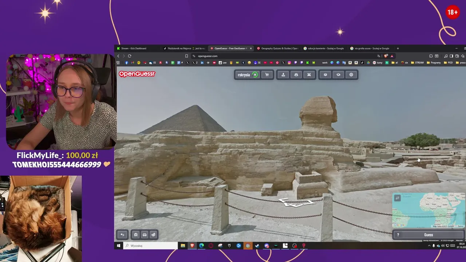Open the Brave wallet icon
This screenshot has height=262, width=466.
coord(457,56)
